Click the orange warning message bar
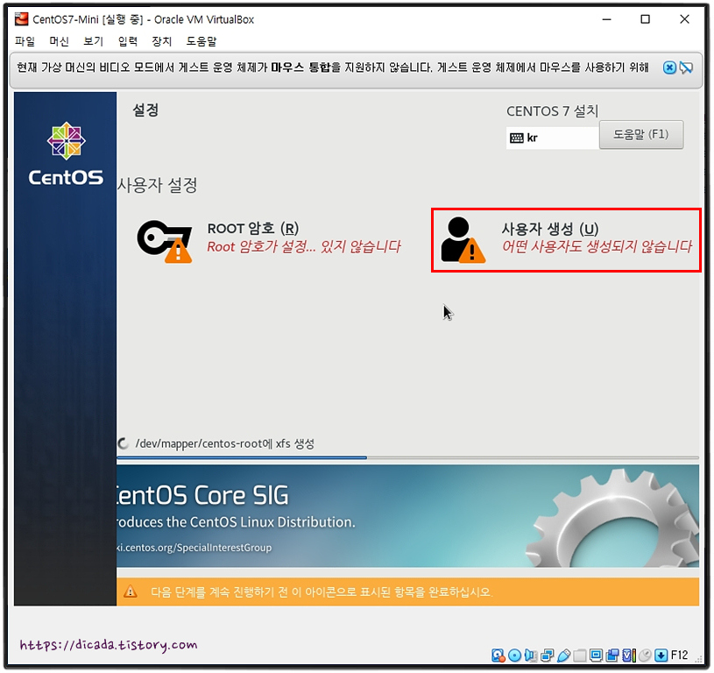Image resolution: width=714 pixels, height=673 pixels. click(407, 592)
